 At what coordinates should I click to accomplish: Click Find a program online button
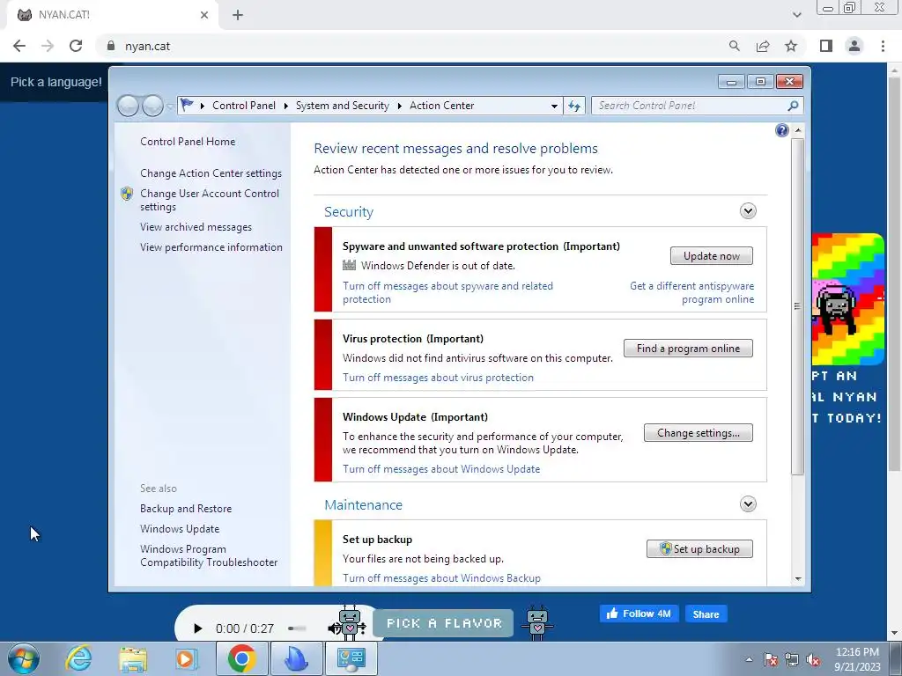coord(688,349)
